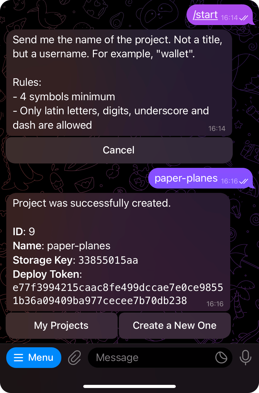This screenshot has width=259, height=393.
Task: Open the sticker panel icon in message field
Action: pos(221,358)
